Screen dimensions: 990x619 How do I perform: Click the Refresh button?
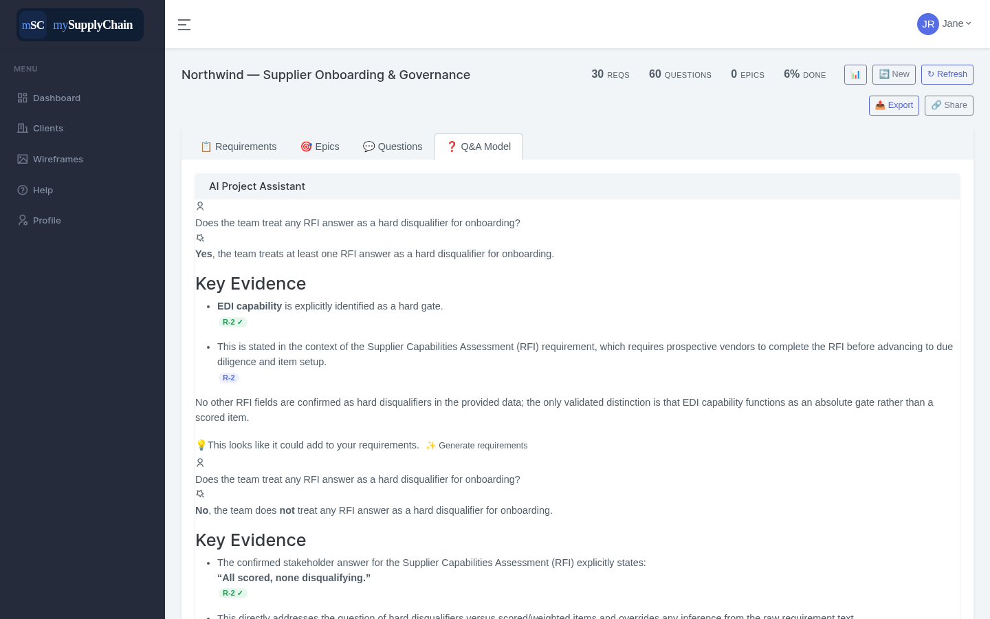(x=947, y=74)
